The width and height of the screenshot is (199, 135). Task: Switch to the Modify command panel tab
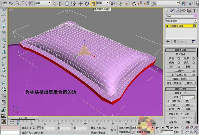[172, 10]
